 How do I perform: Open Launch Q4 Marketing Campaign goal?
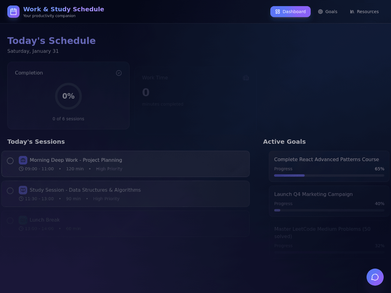(x=329, y=201)
